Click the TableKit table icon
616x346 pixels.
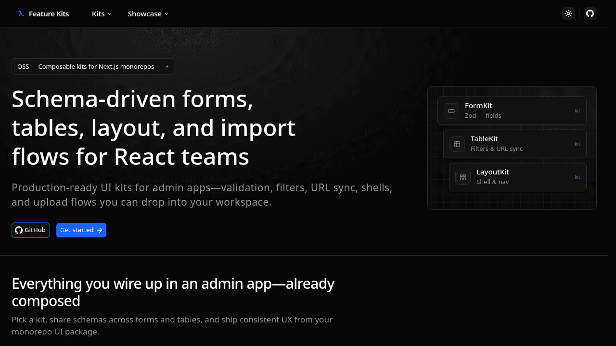[x=457, y=144]
